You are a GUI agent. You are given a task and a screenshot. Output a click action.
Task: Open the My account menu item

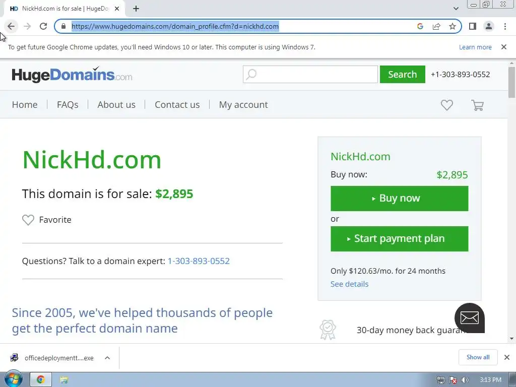(243, 105)
